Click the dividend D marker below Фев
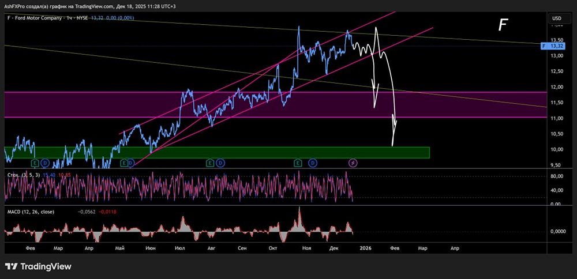Image resolution: width=577 pixels, height=279 pixels. 44,163
